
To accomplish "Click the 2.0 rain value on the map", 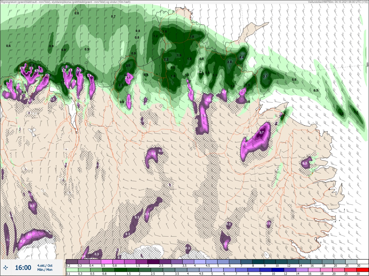I will pyautogui.click(x=128, y=65).
